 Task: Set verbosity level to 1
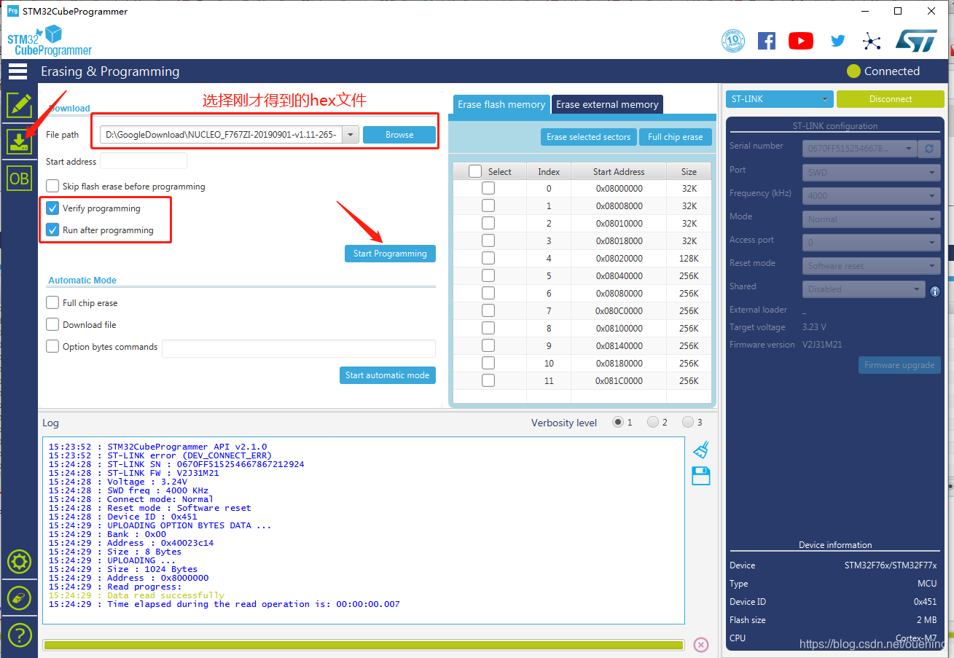(618, 422)
